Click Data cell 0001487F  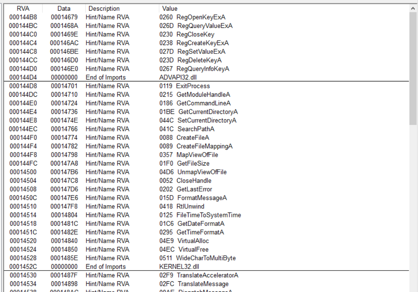coord(64,275)
